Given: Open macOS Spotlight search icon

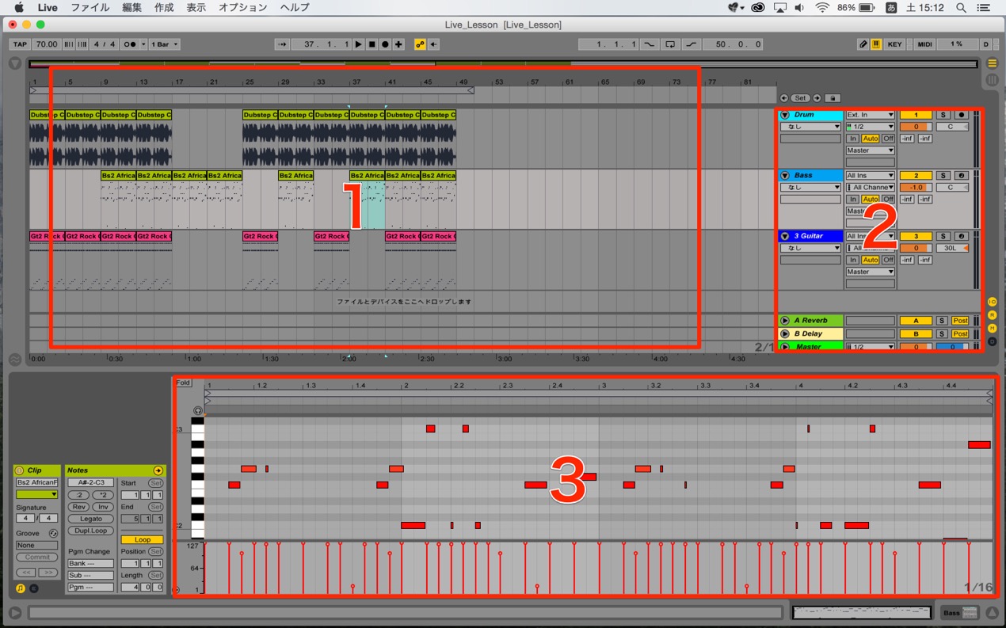Looking at the screenshot, I should [961, 7].
